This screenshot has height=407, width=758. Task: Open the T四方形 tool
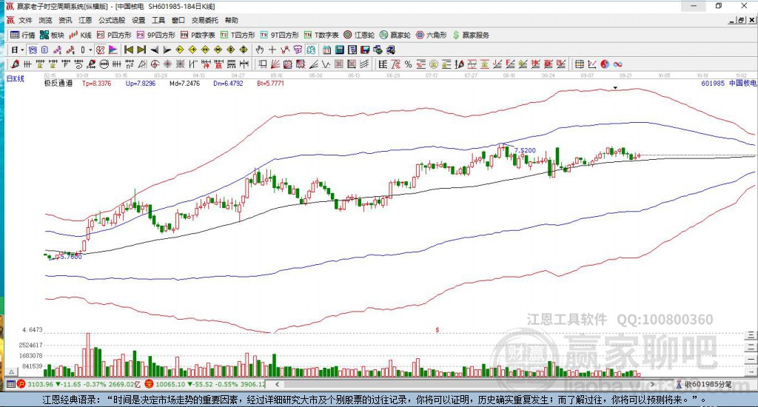coord(238,35)
